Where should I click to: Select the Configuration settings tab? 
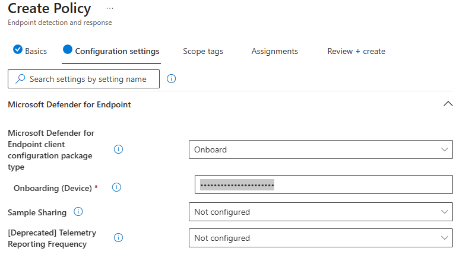tap(117, 51)
